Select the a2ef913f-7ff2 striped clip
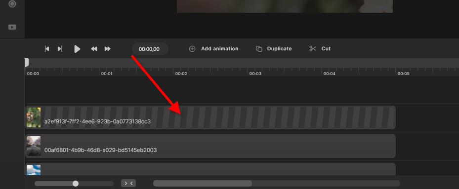Screen dimensions: 459x189 210,117
